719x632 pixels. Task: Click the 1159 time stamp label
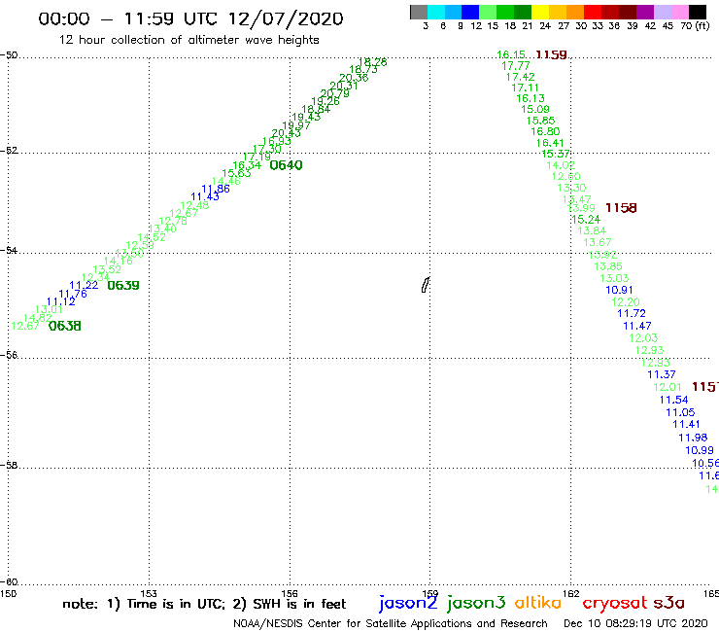tap(551, 54)
